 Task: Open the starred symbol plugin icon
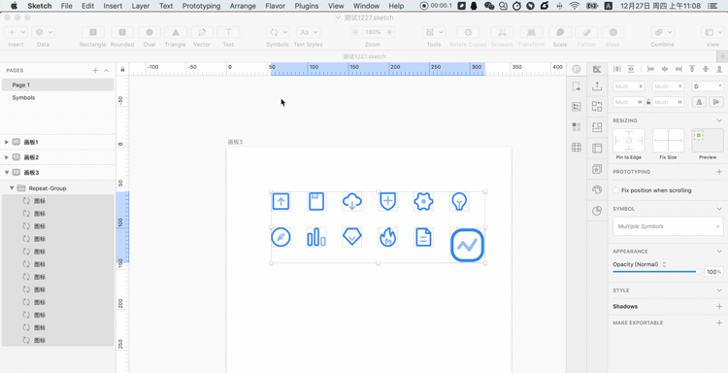(x=597, y=169)
